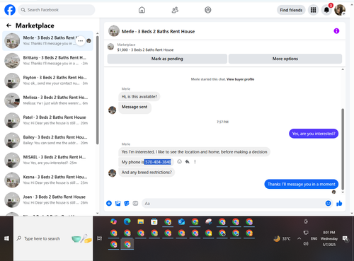This screenshot has height=261, width=354.
Task: Open the Payton - 3 Beds conversation
Action: click(x=47, y=81)
